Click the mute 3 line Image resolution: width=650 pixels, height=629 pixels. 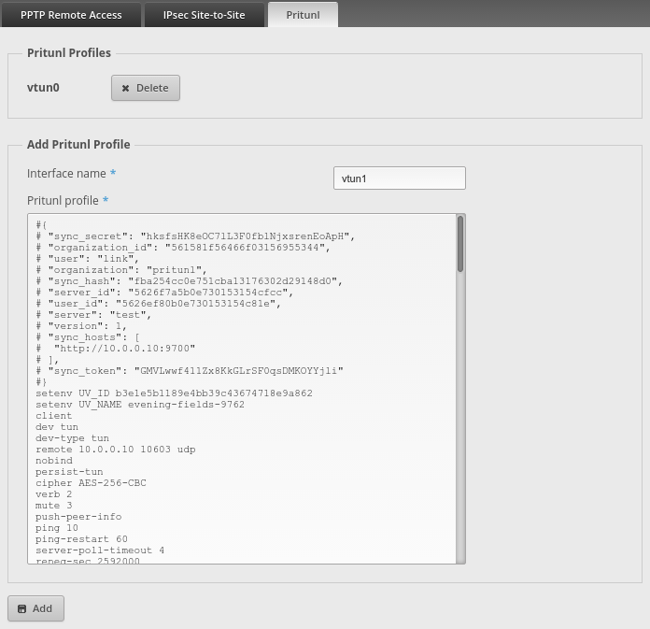click(54, 505)
